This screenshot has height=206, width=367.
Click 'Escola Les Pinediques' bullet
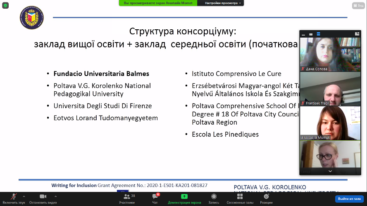point(225,134)
